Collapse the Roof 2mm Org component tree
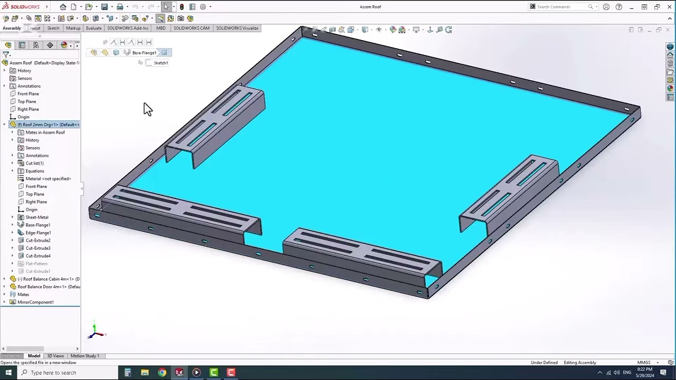 [x=5, y=125]
